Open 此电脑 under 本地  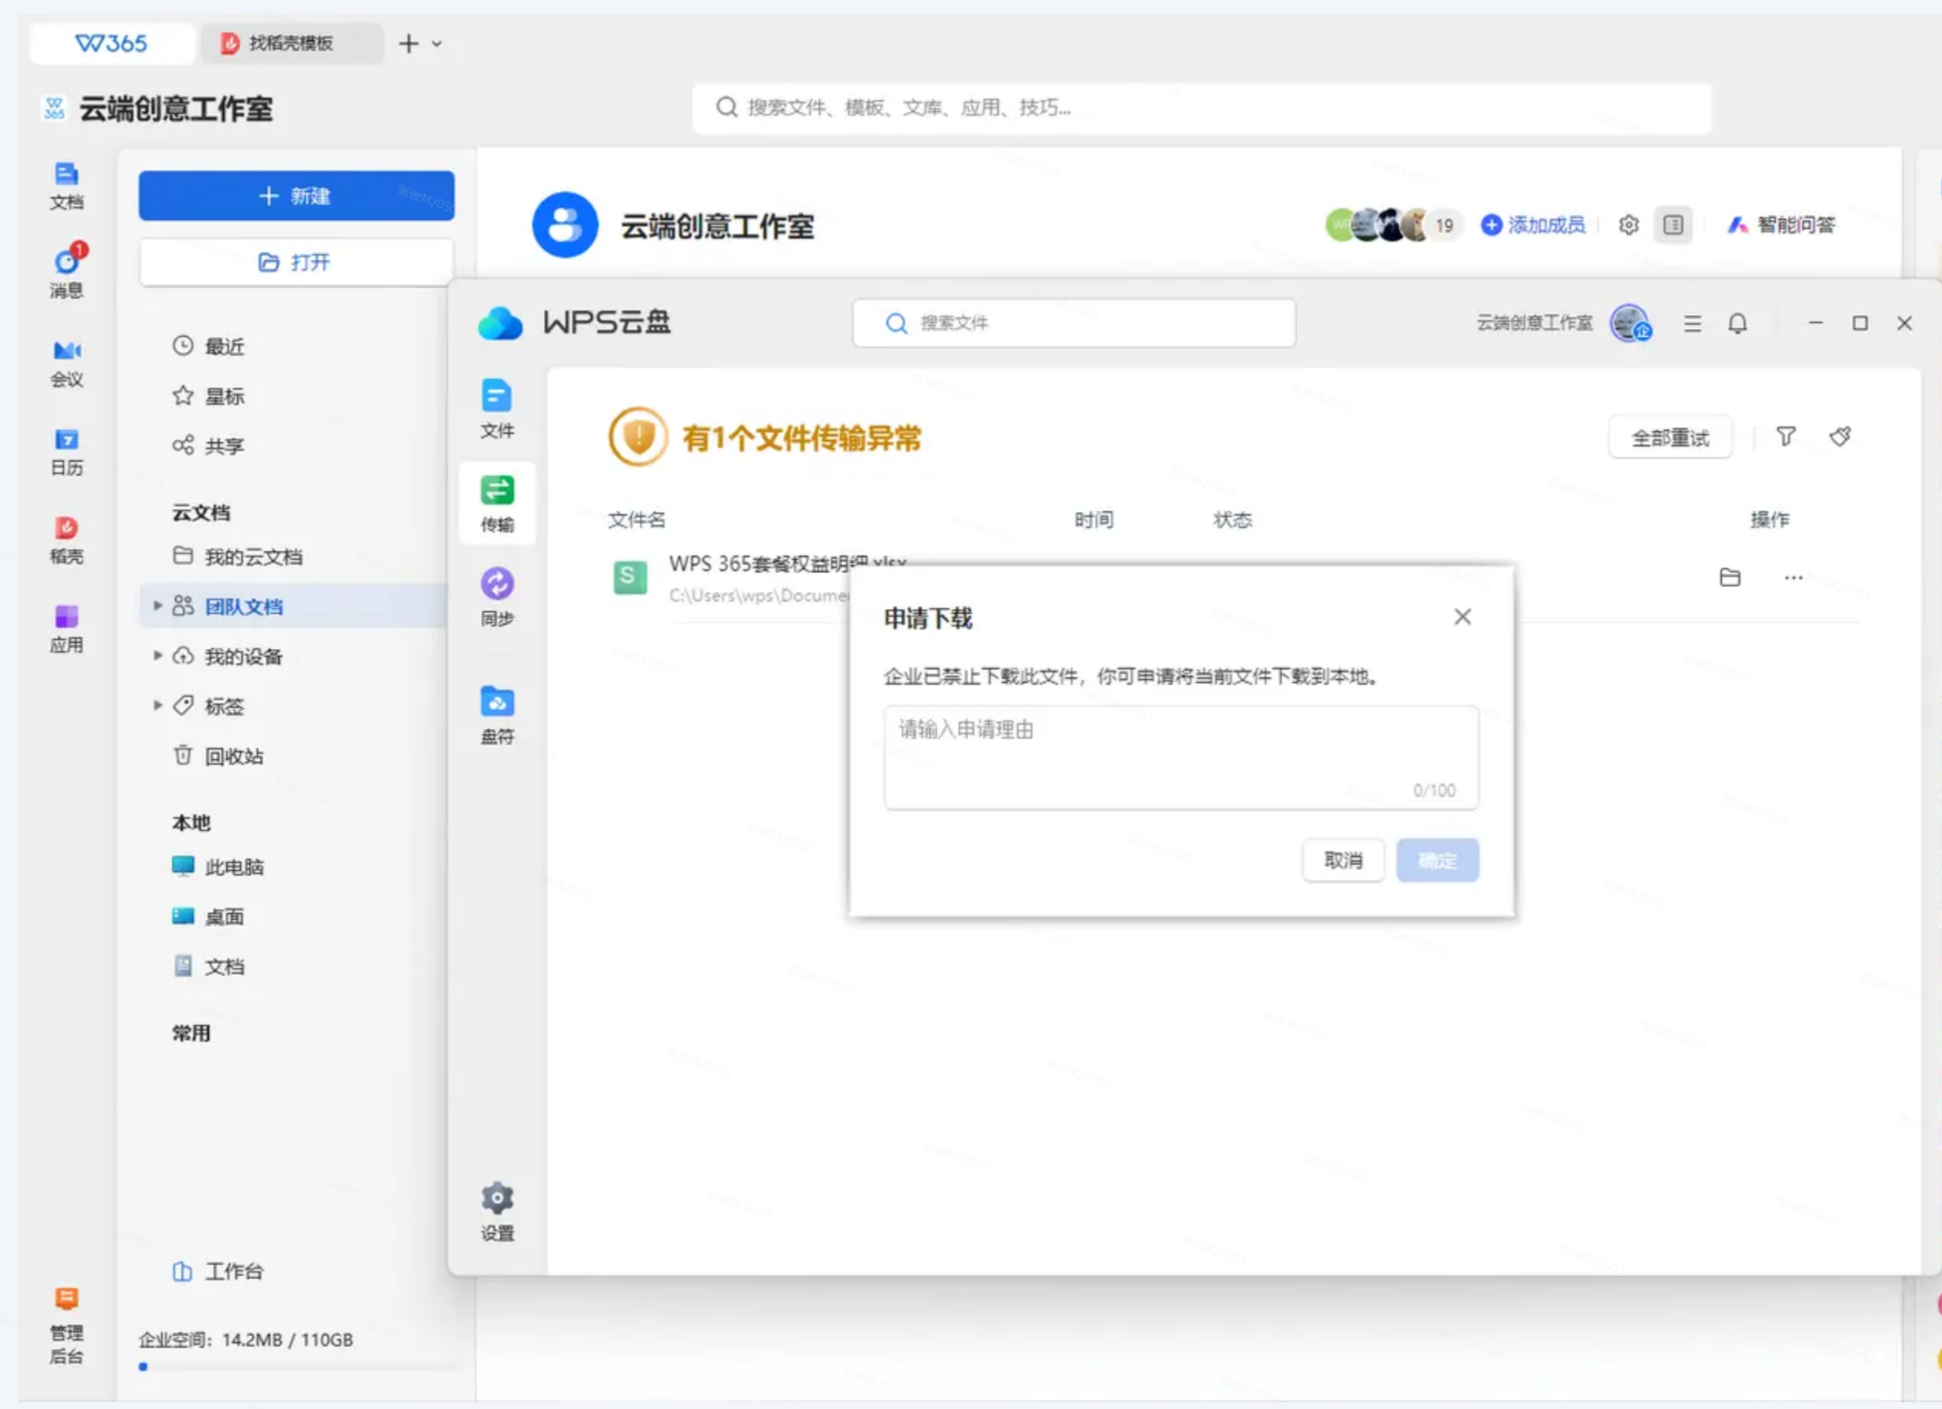218,866
